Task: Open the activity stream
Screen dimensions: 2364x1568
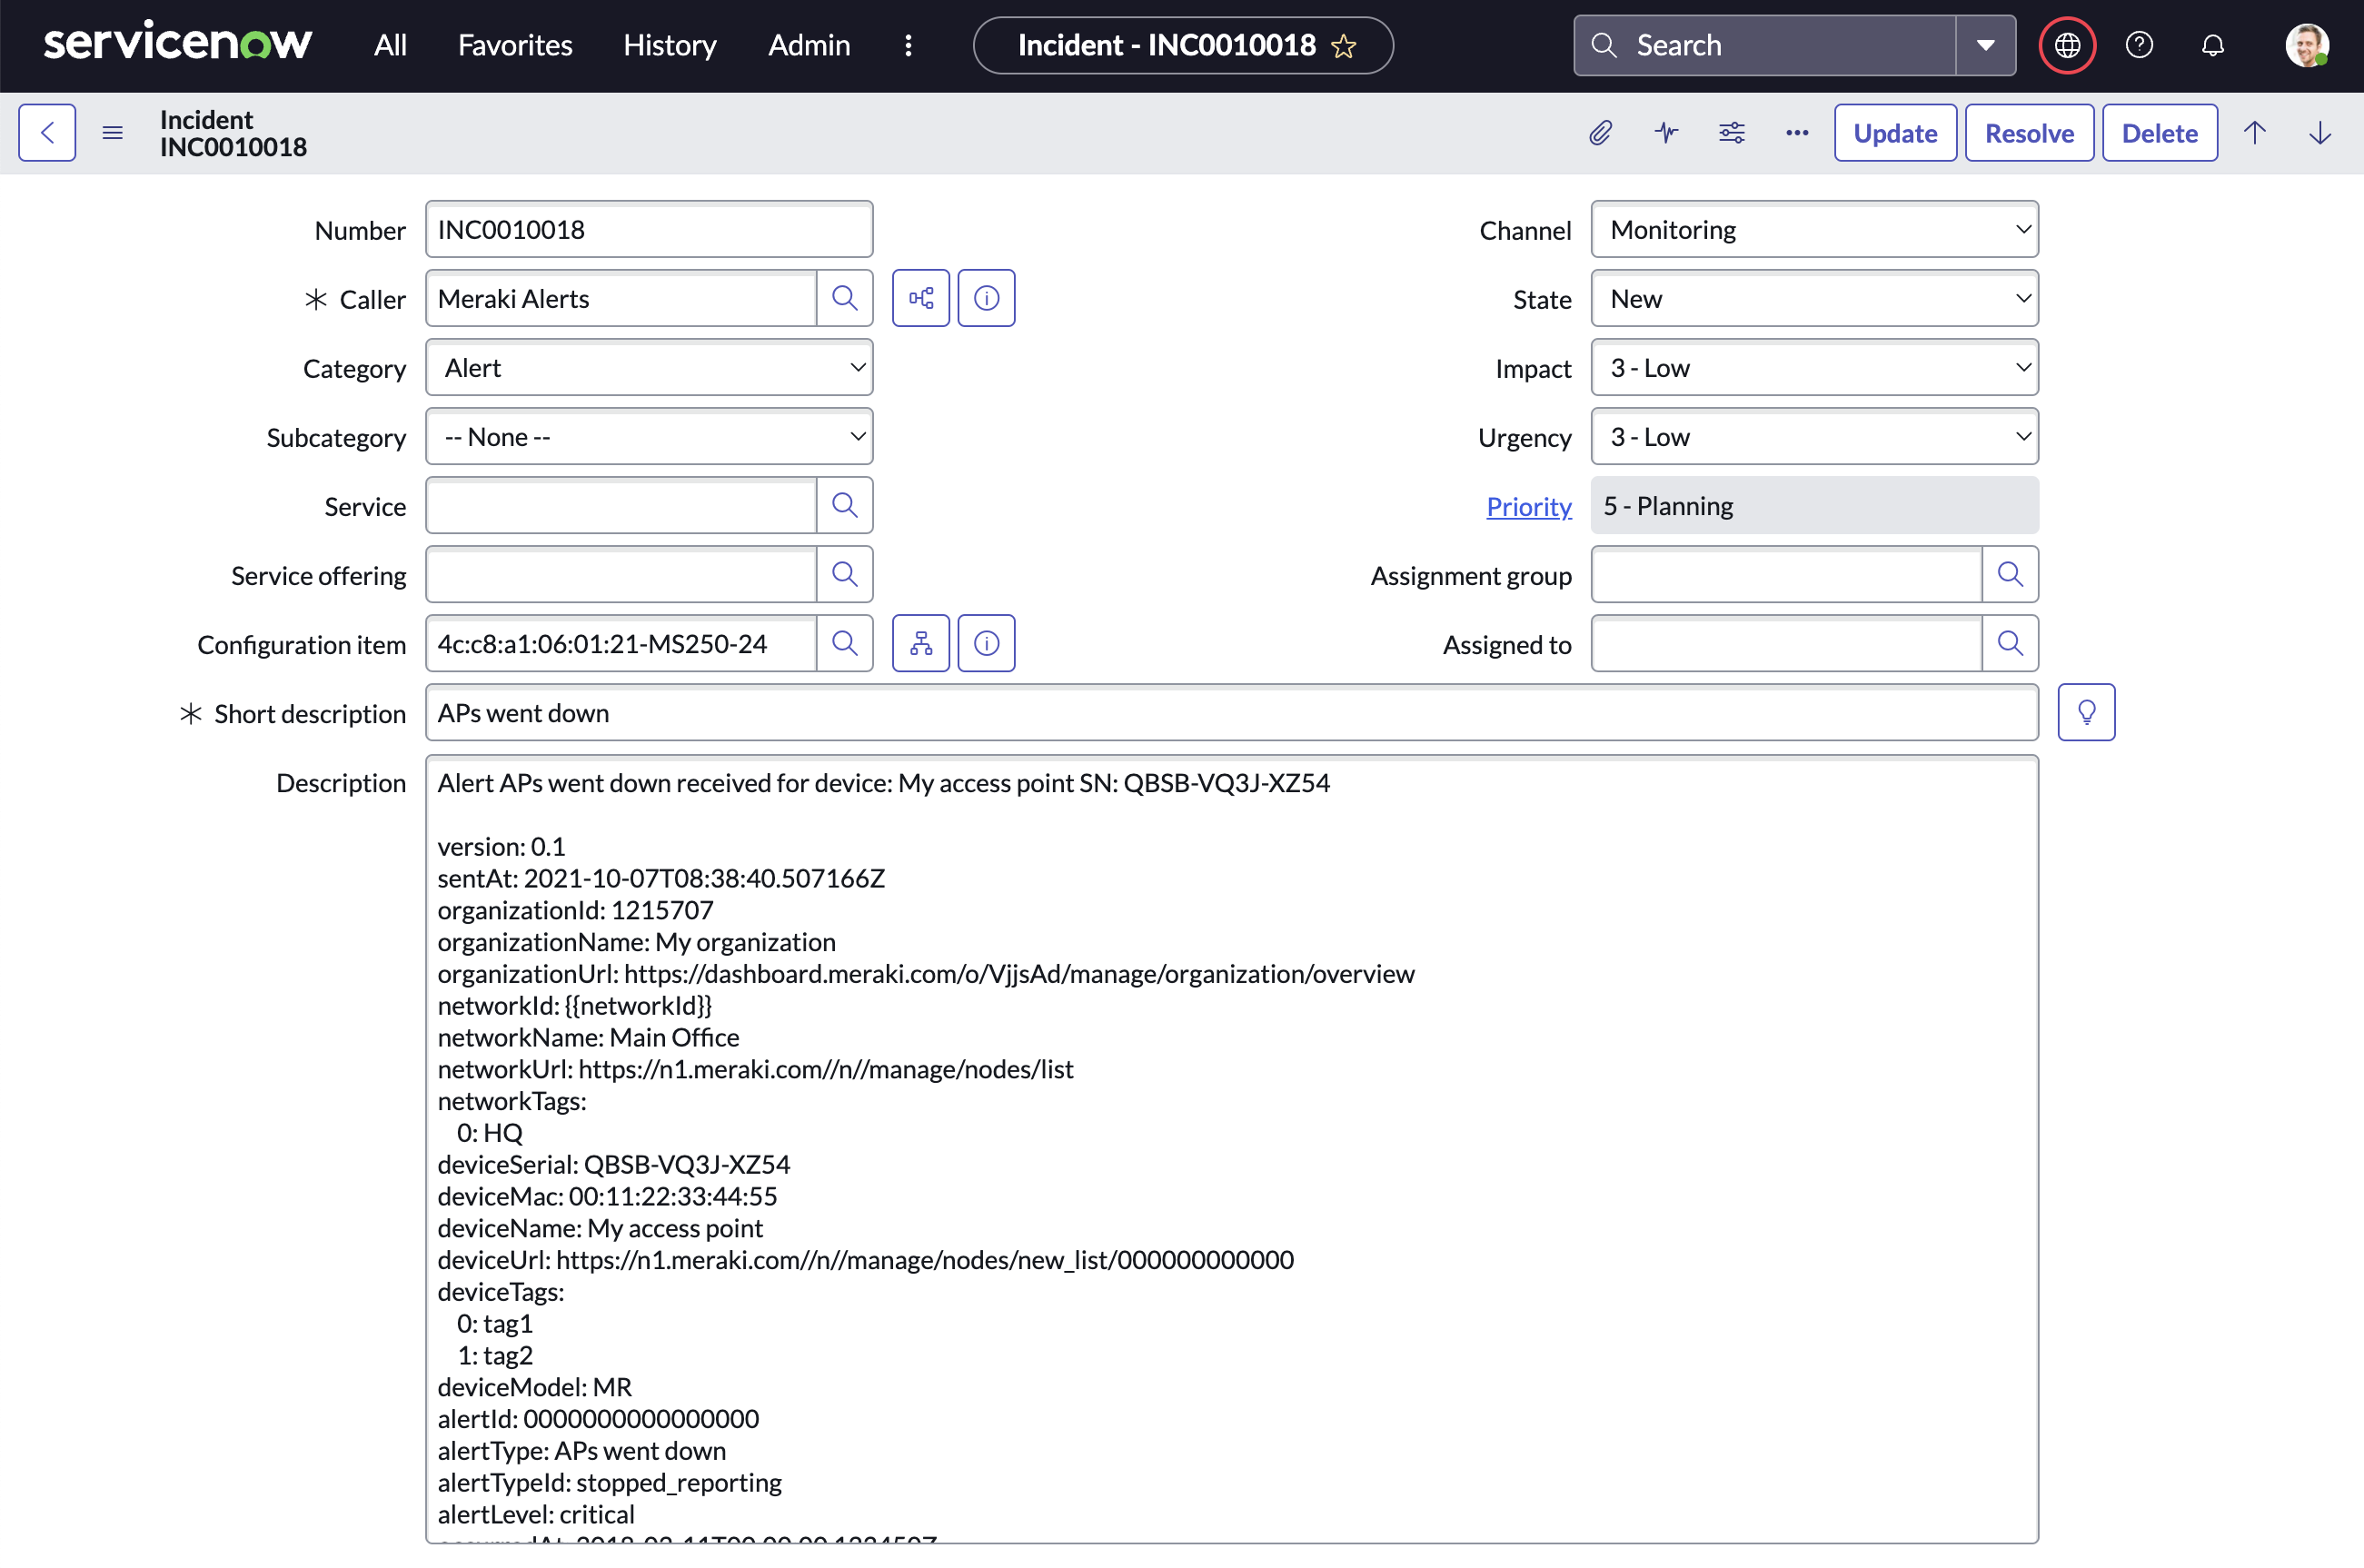Action: coord(1666,132)
